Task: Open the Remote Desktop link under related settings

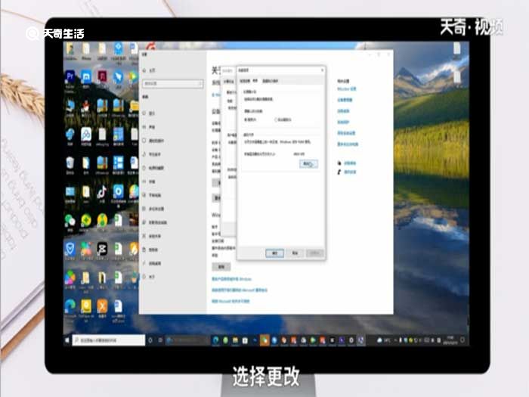Action: tap(343, 111)
